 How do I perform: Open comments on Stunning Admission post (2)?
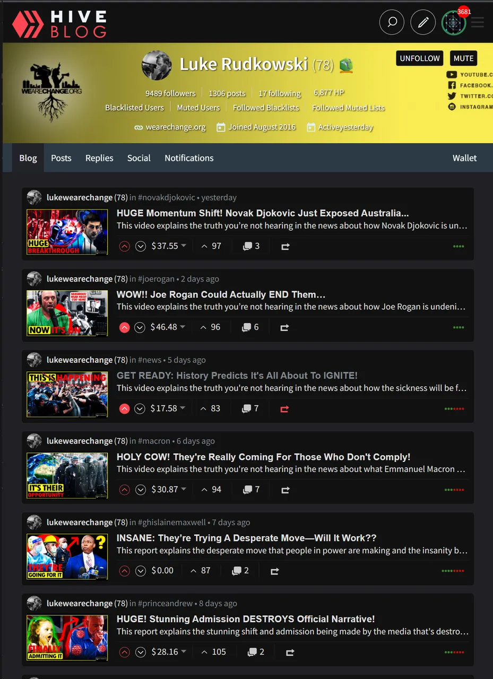pyautogui.click(x=256, y=652)
